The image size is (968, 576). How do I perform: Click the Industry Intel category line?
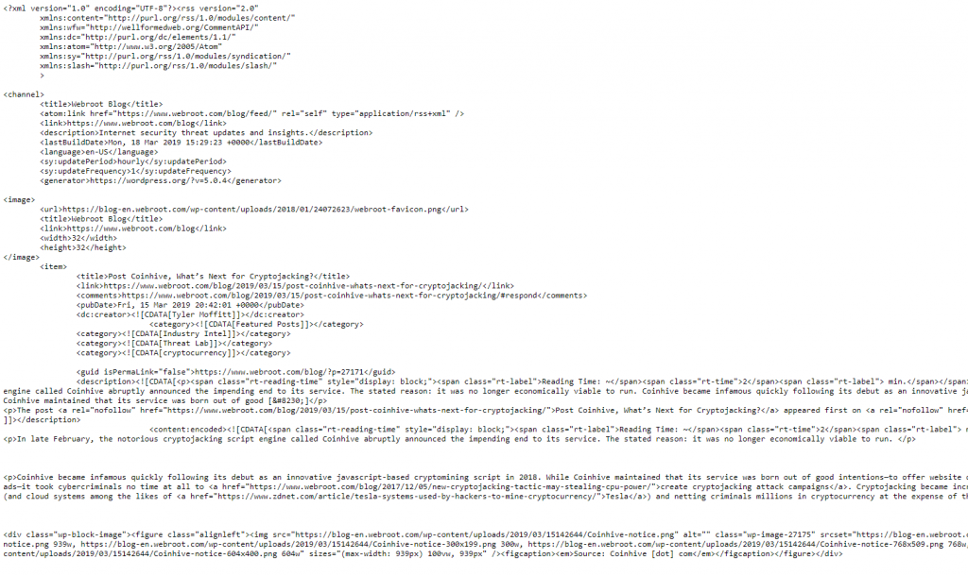click(183, 333)
